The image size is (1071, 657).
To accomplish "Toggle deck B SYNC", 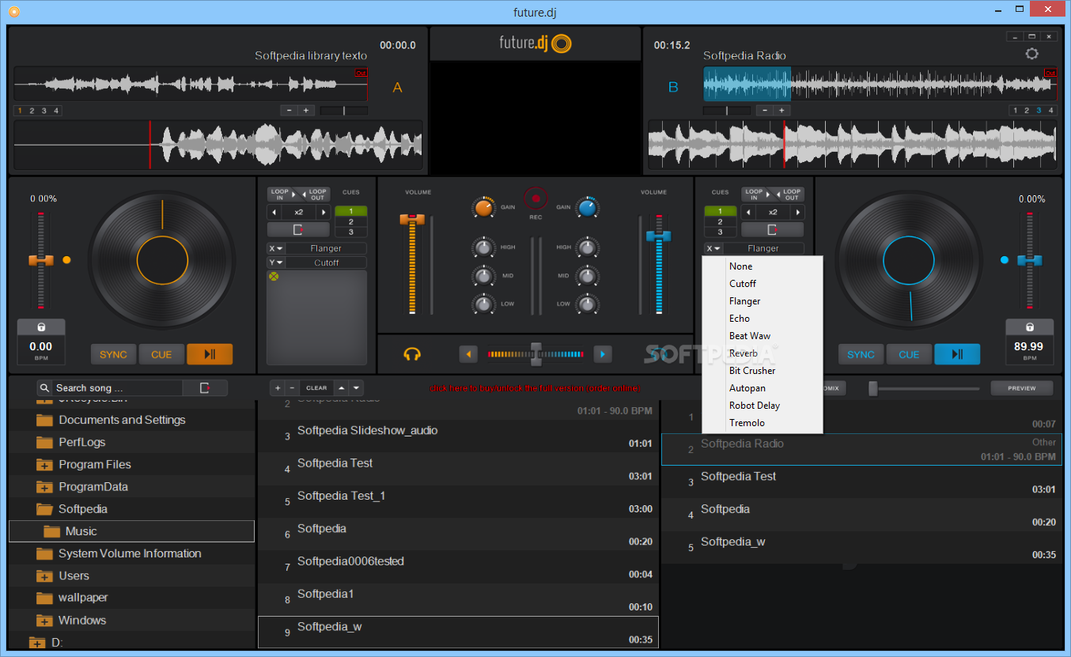I will click(x=861, y=354).
